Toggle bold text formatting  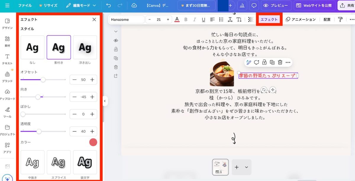click(186, 20)
